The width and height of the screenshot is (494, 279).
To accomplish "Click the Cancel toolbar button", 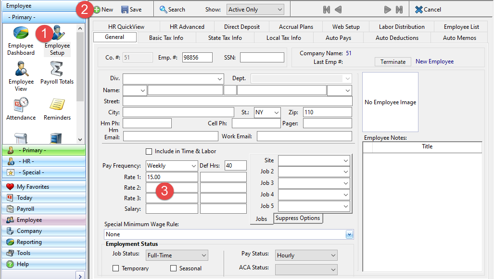I will click(428, 10).
